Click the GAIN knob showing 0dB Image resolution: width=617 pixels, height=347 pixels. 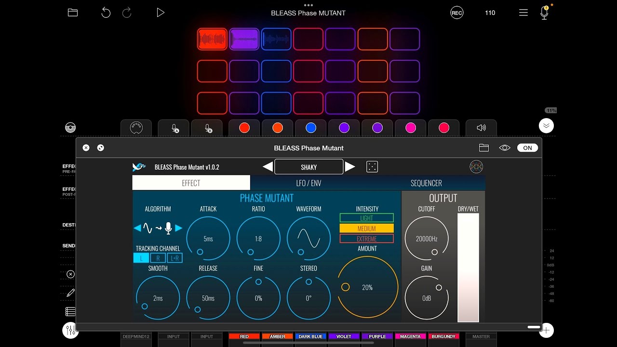click(427, 298)
